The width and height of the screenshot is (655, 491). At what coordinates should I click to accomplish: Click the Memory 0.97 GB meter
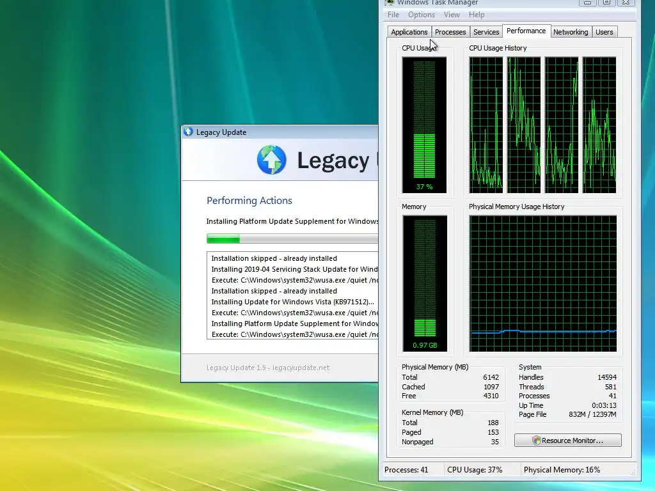[425, 283]
